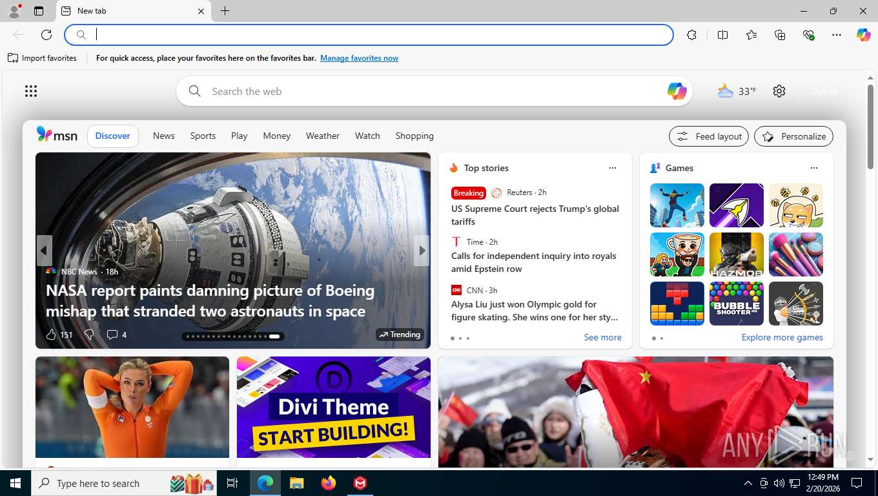Click Copilot icon in web search box

pos(677,91)
